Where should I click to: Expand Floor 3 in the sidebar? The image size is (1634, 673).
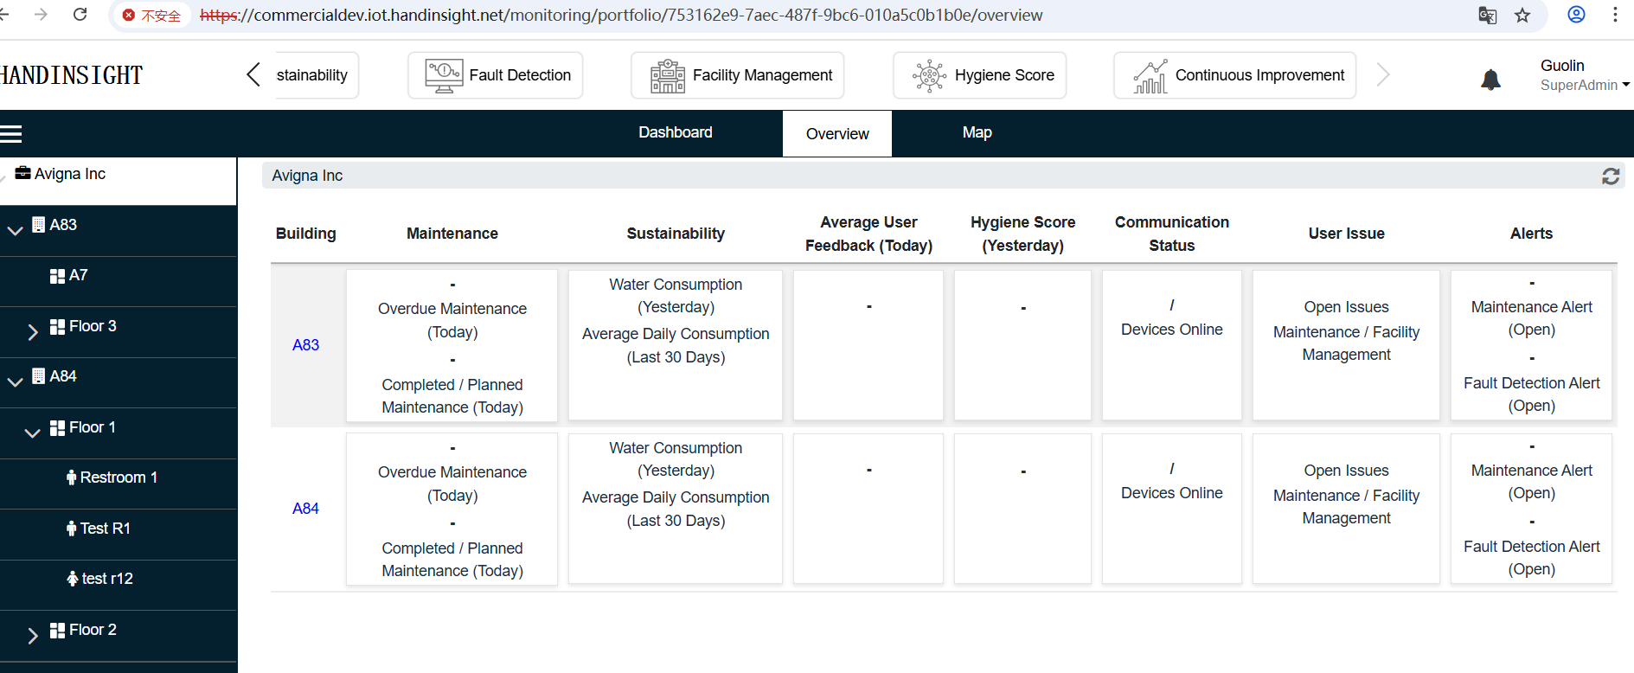33,331
